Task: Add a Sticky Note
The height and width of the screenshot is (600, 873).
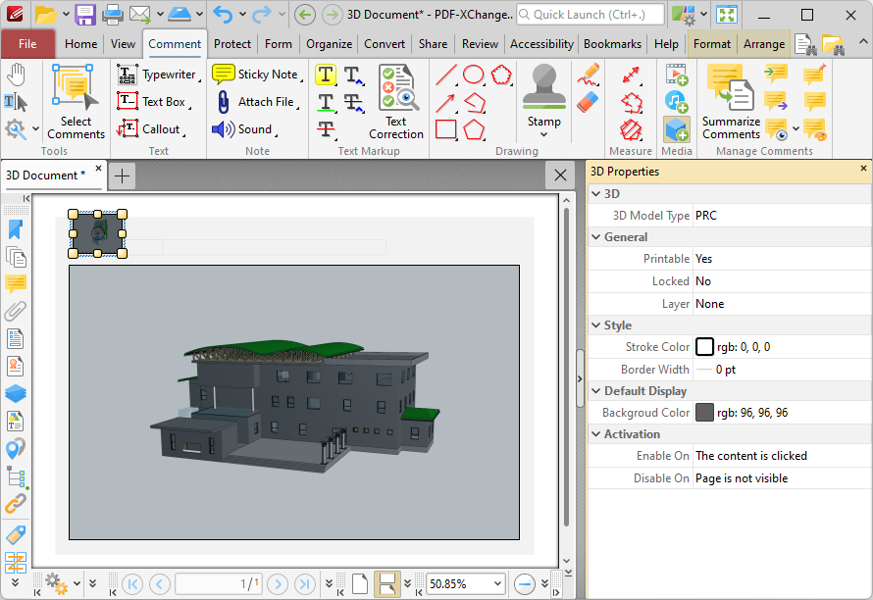Action: pyautogui.click(x=257, y=75)
